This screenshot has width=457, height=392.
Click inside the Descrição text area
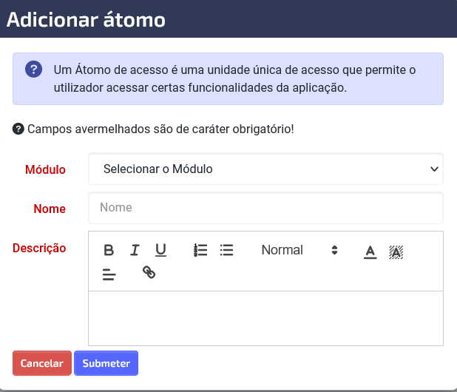pos(265,318)
